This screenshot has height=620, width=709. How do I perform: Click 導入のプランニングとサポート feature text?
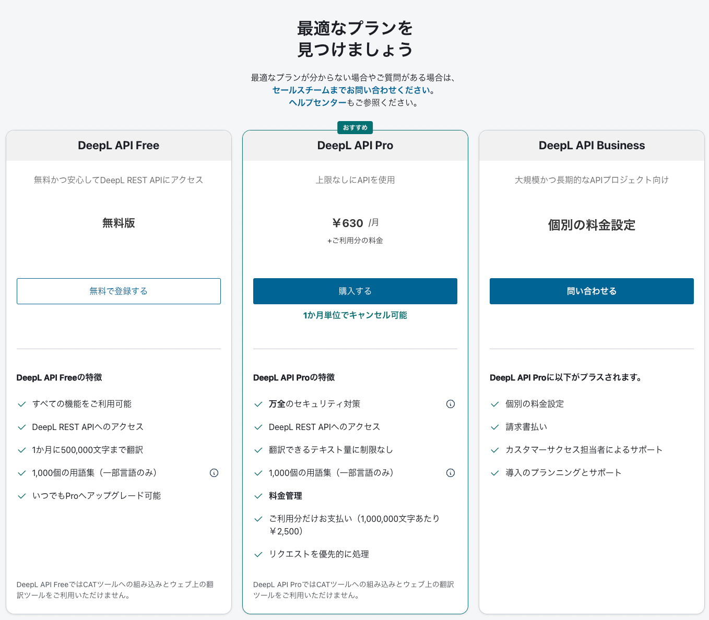click(x=563, y=473)
